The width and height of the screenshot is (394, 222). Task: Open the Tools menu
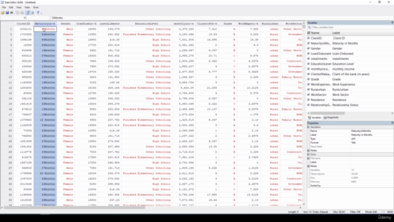pyautogui.click(x=36, y=7)
